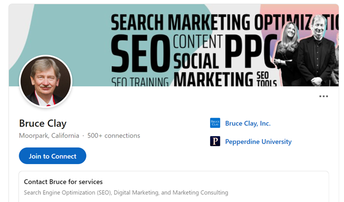Click the SEO TOOLS text in banner

266,79
